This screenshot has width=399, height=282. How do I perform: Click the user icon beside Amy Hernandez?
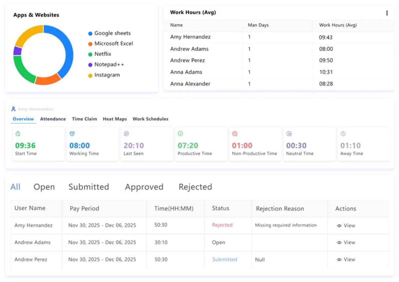(13, 109)
